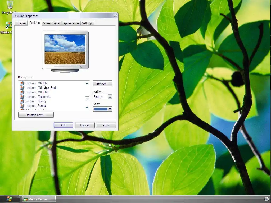Viewport: 271px width, 203px height.
Task: Confirm with the OK button
Action: 64,125
